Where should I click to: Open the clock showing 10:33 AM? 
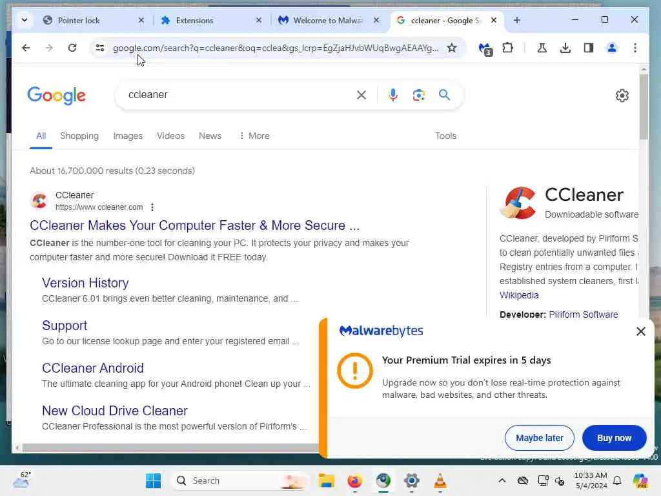[591, 480]
